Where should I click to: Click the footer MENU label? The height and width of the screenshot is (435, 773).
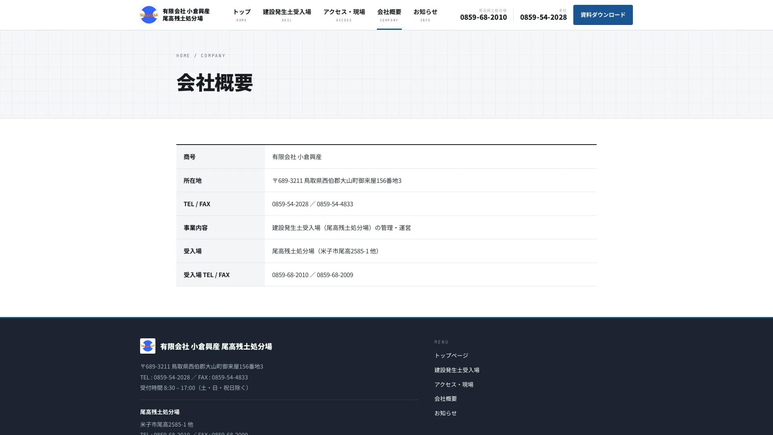[441, 342]
